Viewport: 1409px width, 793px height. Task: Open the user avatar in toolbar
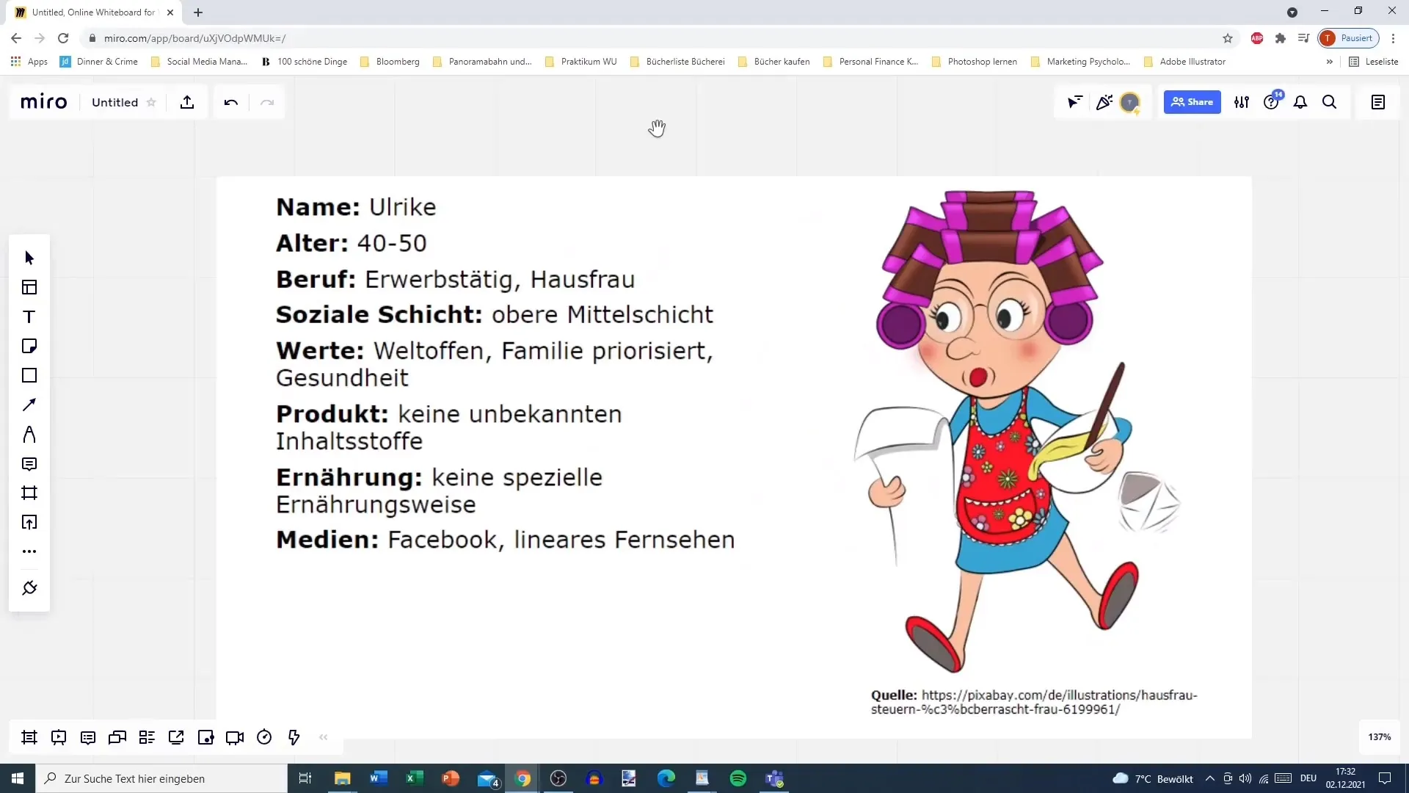pyautogui.click(x=1130, y=102)
